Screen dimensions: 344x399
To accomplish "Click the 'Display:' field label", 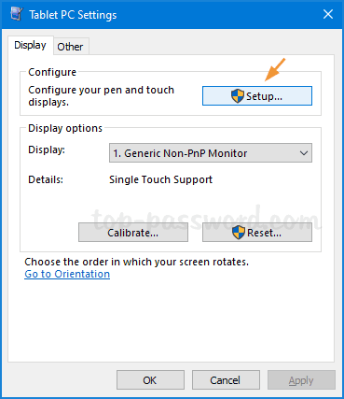I will pyautogui.click(x=47, y=150).
